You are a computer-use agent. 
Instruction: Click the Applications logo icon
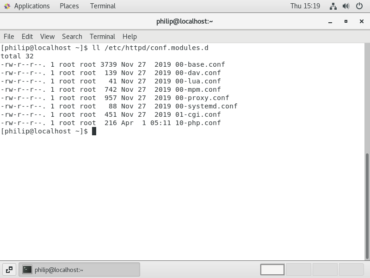[x=7, y=6]
